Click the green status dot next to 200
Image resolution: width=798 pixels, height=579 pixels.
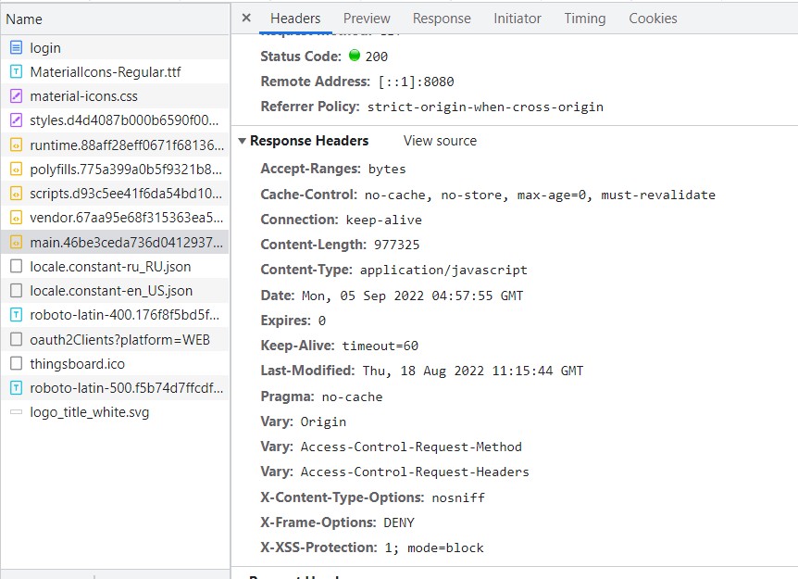coord(355,56)
